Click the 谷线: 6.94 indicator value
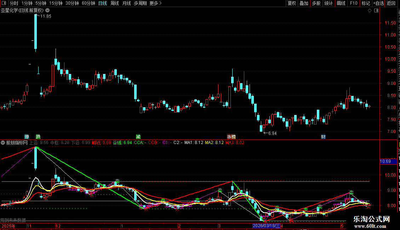The width and height of the screenshot is (400, 230). click(x=122, y=143)
